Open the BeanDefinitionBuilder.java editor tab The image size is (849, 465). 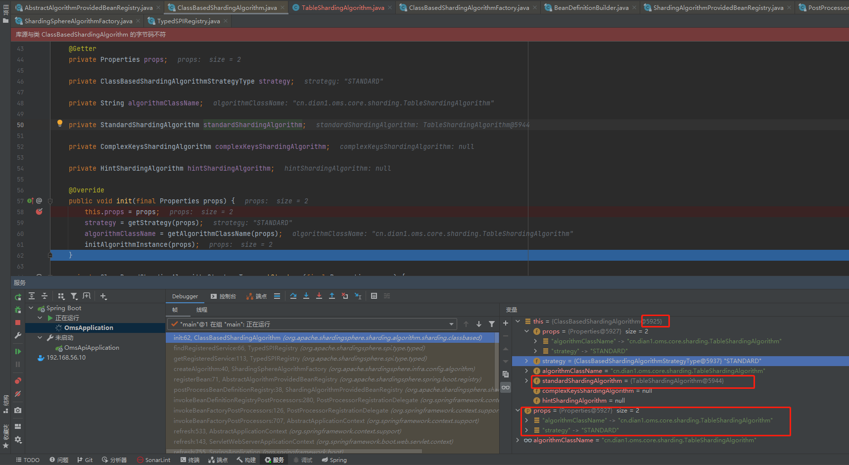click(x=591, y=7)
